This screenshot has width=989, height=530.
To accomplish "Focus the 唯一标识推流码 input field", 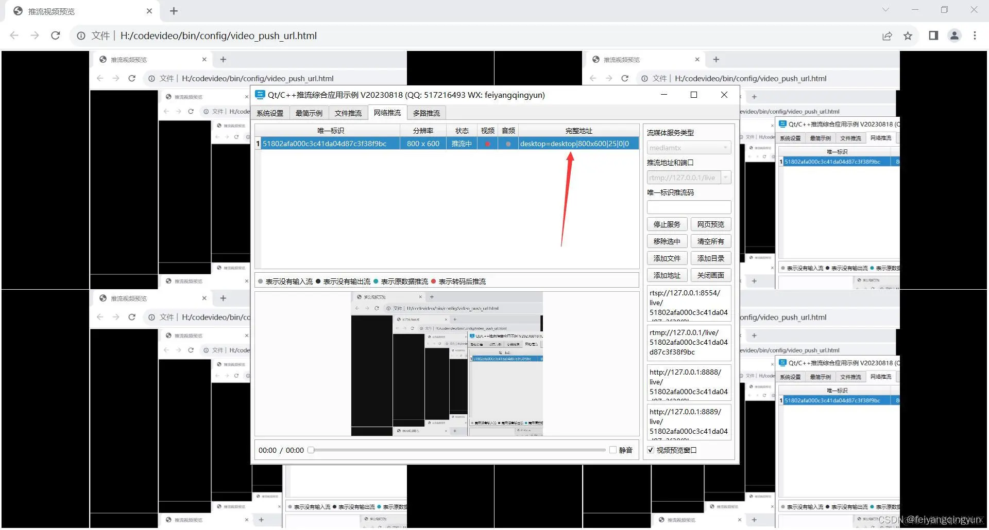I will pos(689,207).
